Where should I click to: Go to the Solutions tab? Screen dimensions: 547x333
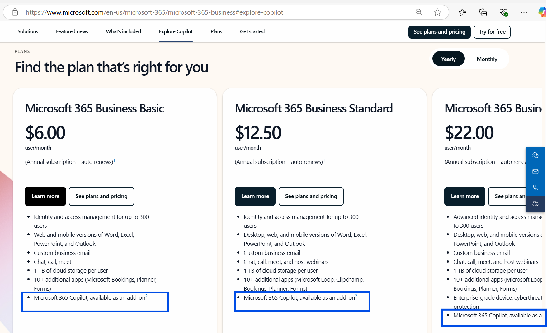[x=28, y=31]
